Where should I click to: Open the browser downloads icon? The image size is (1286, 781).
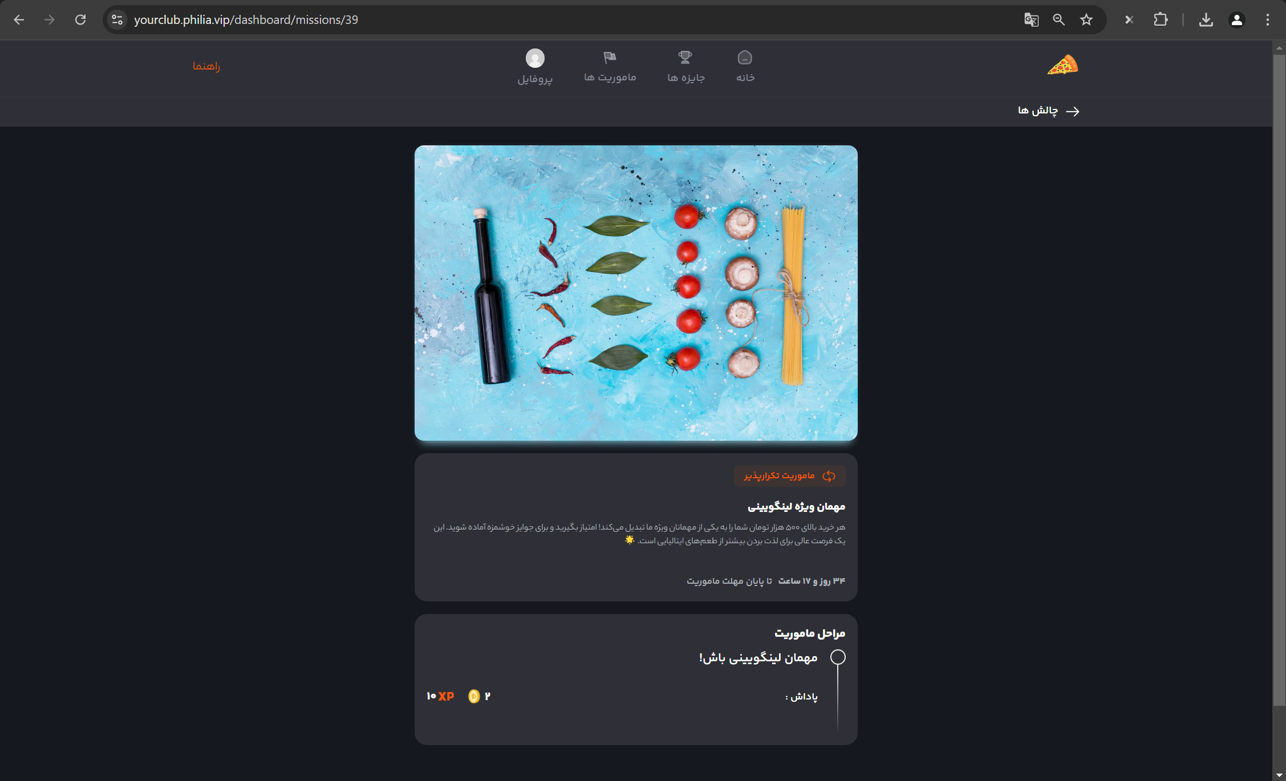[x=1206, y=20]
